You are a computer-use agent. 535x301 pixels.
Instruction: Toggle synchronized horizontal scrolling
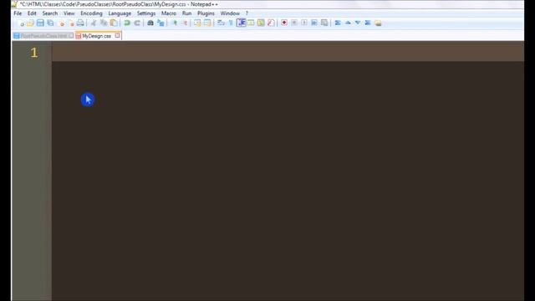207,23
